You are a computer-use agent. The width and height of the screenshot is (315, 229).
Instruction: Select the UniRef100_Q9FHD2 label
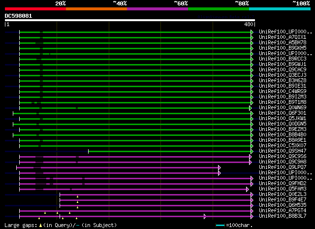(x=283, y=184)
